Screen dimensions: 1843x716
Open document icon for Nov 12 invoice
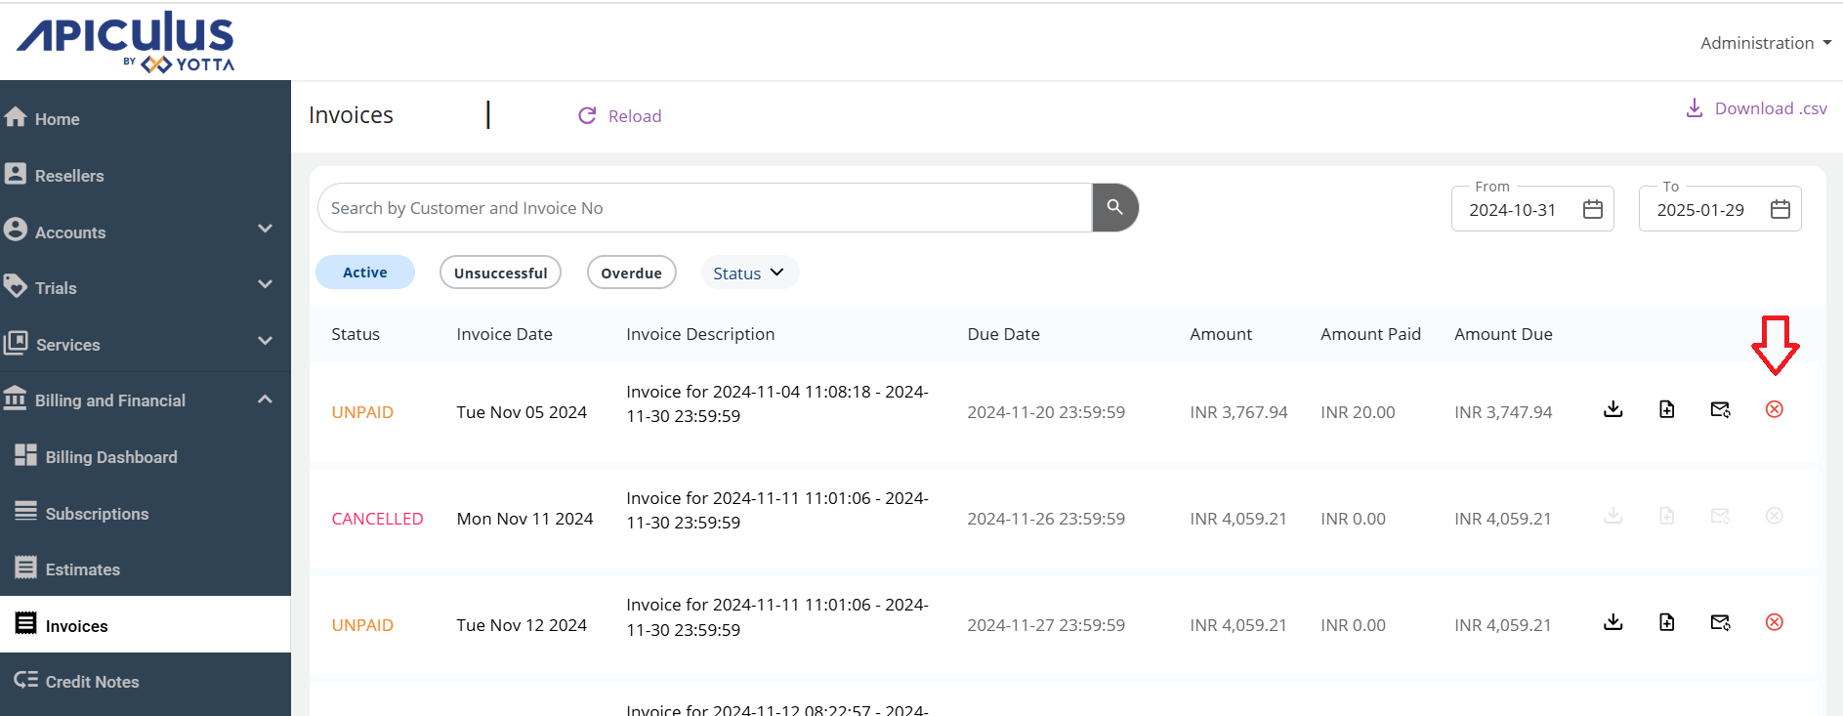1666,622
